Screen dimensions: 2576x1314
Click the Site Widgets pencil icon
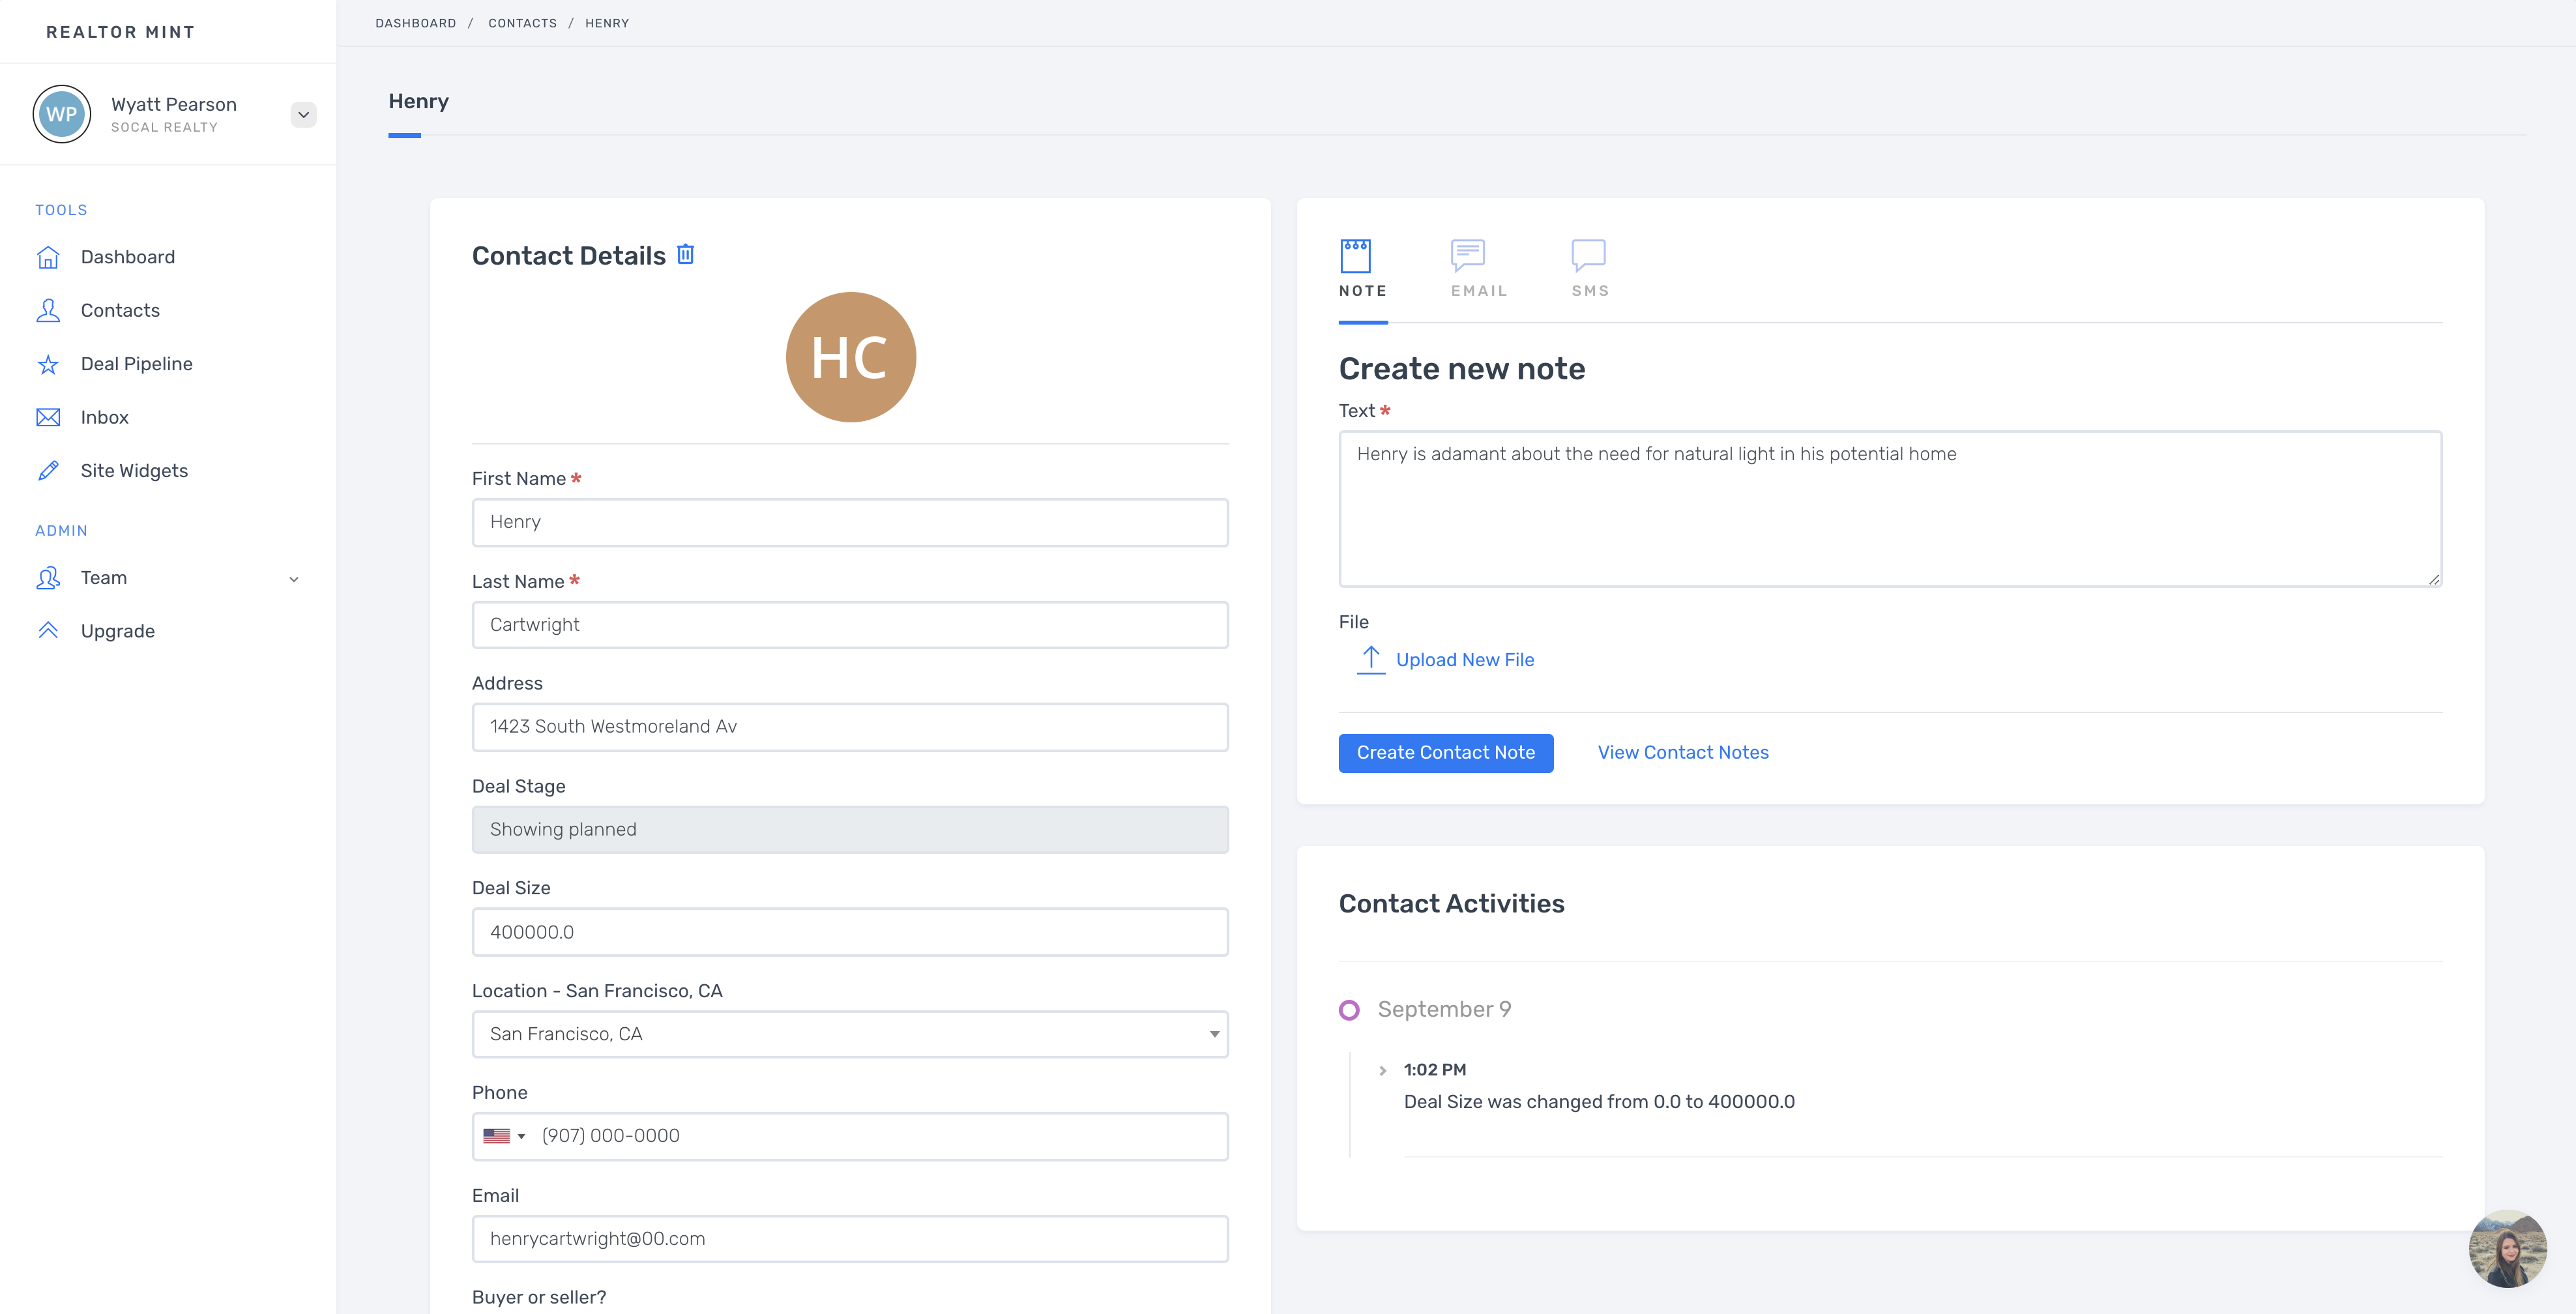click(x=48, y=471)
